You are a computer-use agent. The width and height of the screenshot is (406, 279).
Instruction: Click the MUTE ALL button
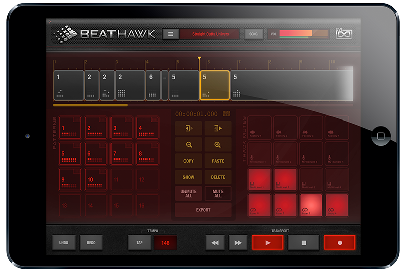(218, 193)
